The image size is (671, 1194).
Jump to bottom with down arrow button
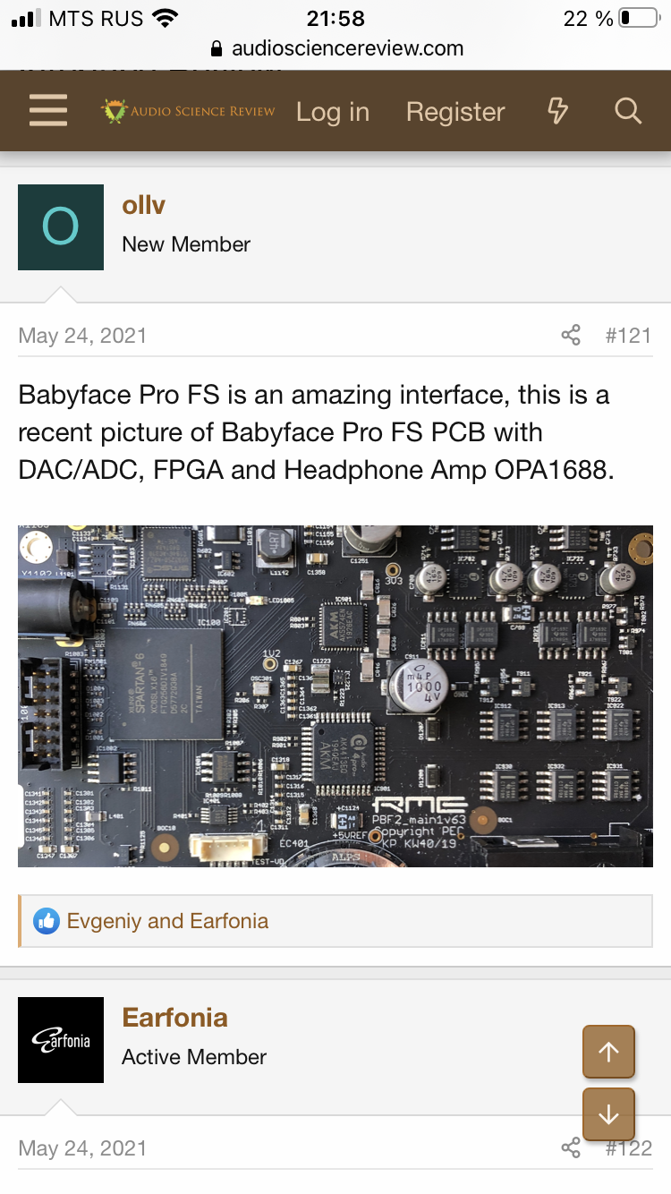pos(608,1114)
